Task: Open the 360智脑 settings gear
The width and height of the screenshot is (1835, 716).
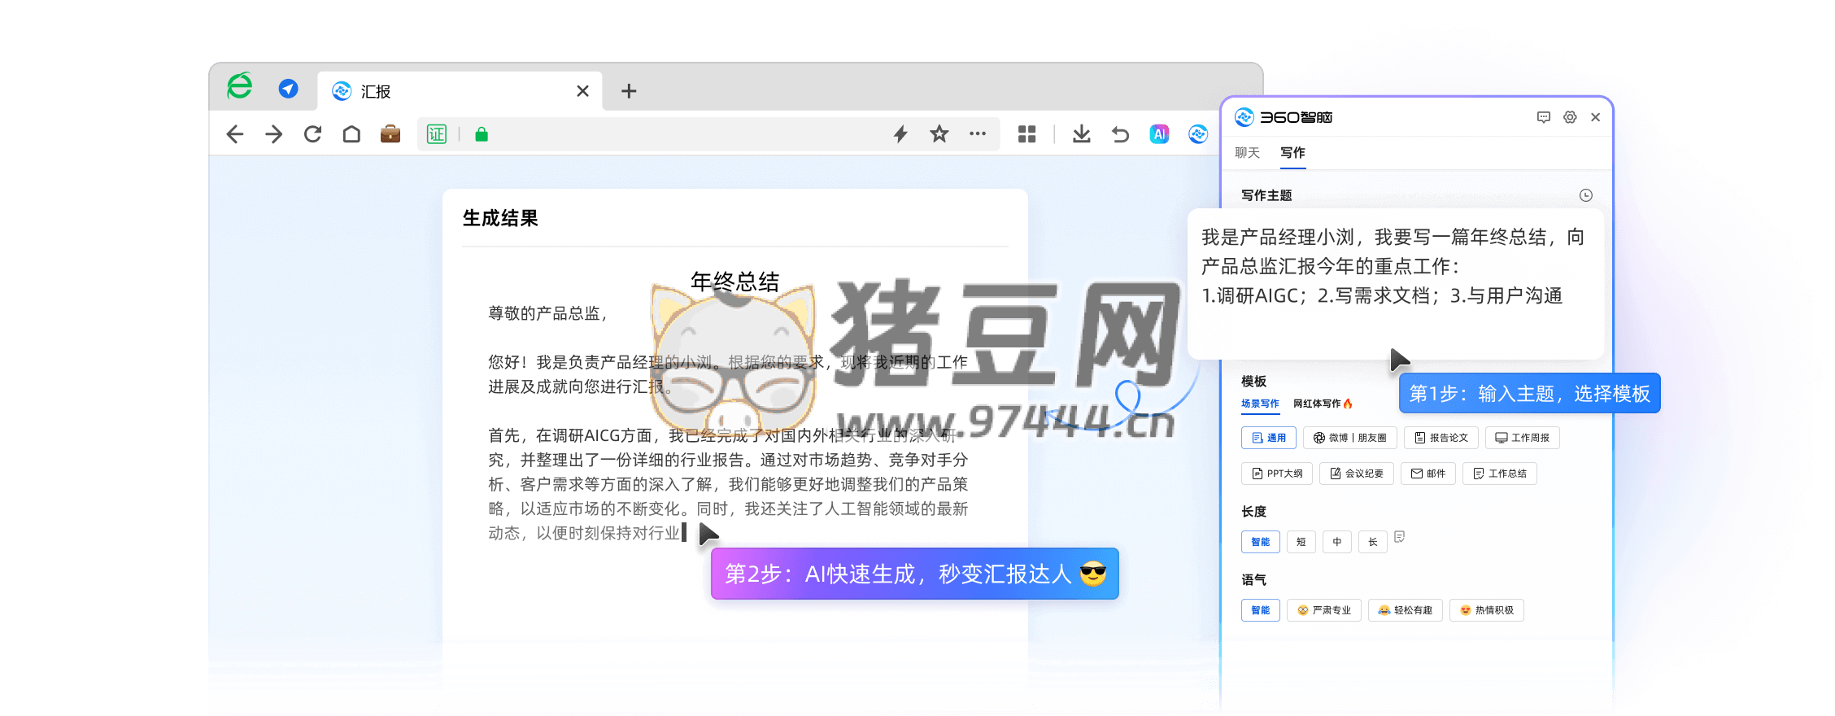Action: [1570, 117]
